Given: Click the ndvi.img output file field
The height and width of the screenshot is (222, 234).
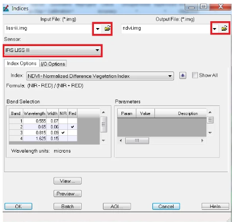Looking at the screenshot, I should pyautogui.click(x=166, y=29).
